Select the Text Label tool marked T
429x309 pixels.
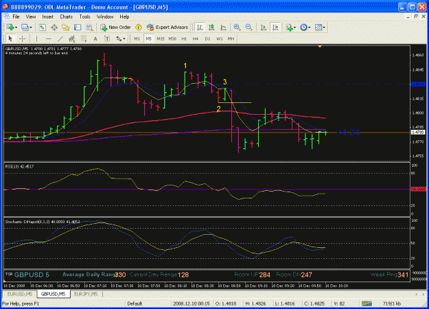pos(107,39)
